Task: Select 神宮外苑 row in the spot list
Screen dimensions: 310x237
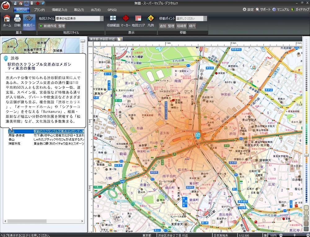Action: pos(46,144)
